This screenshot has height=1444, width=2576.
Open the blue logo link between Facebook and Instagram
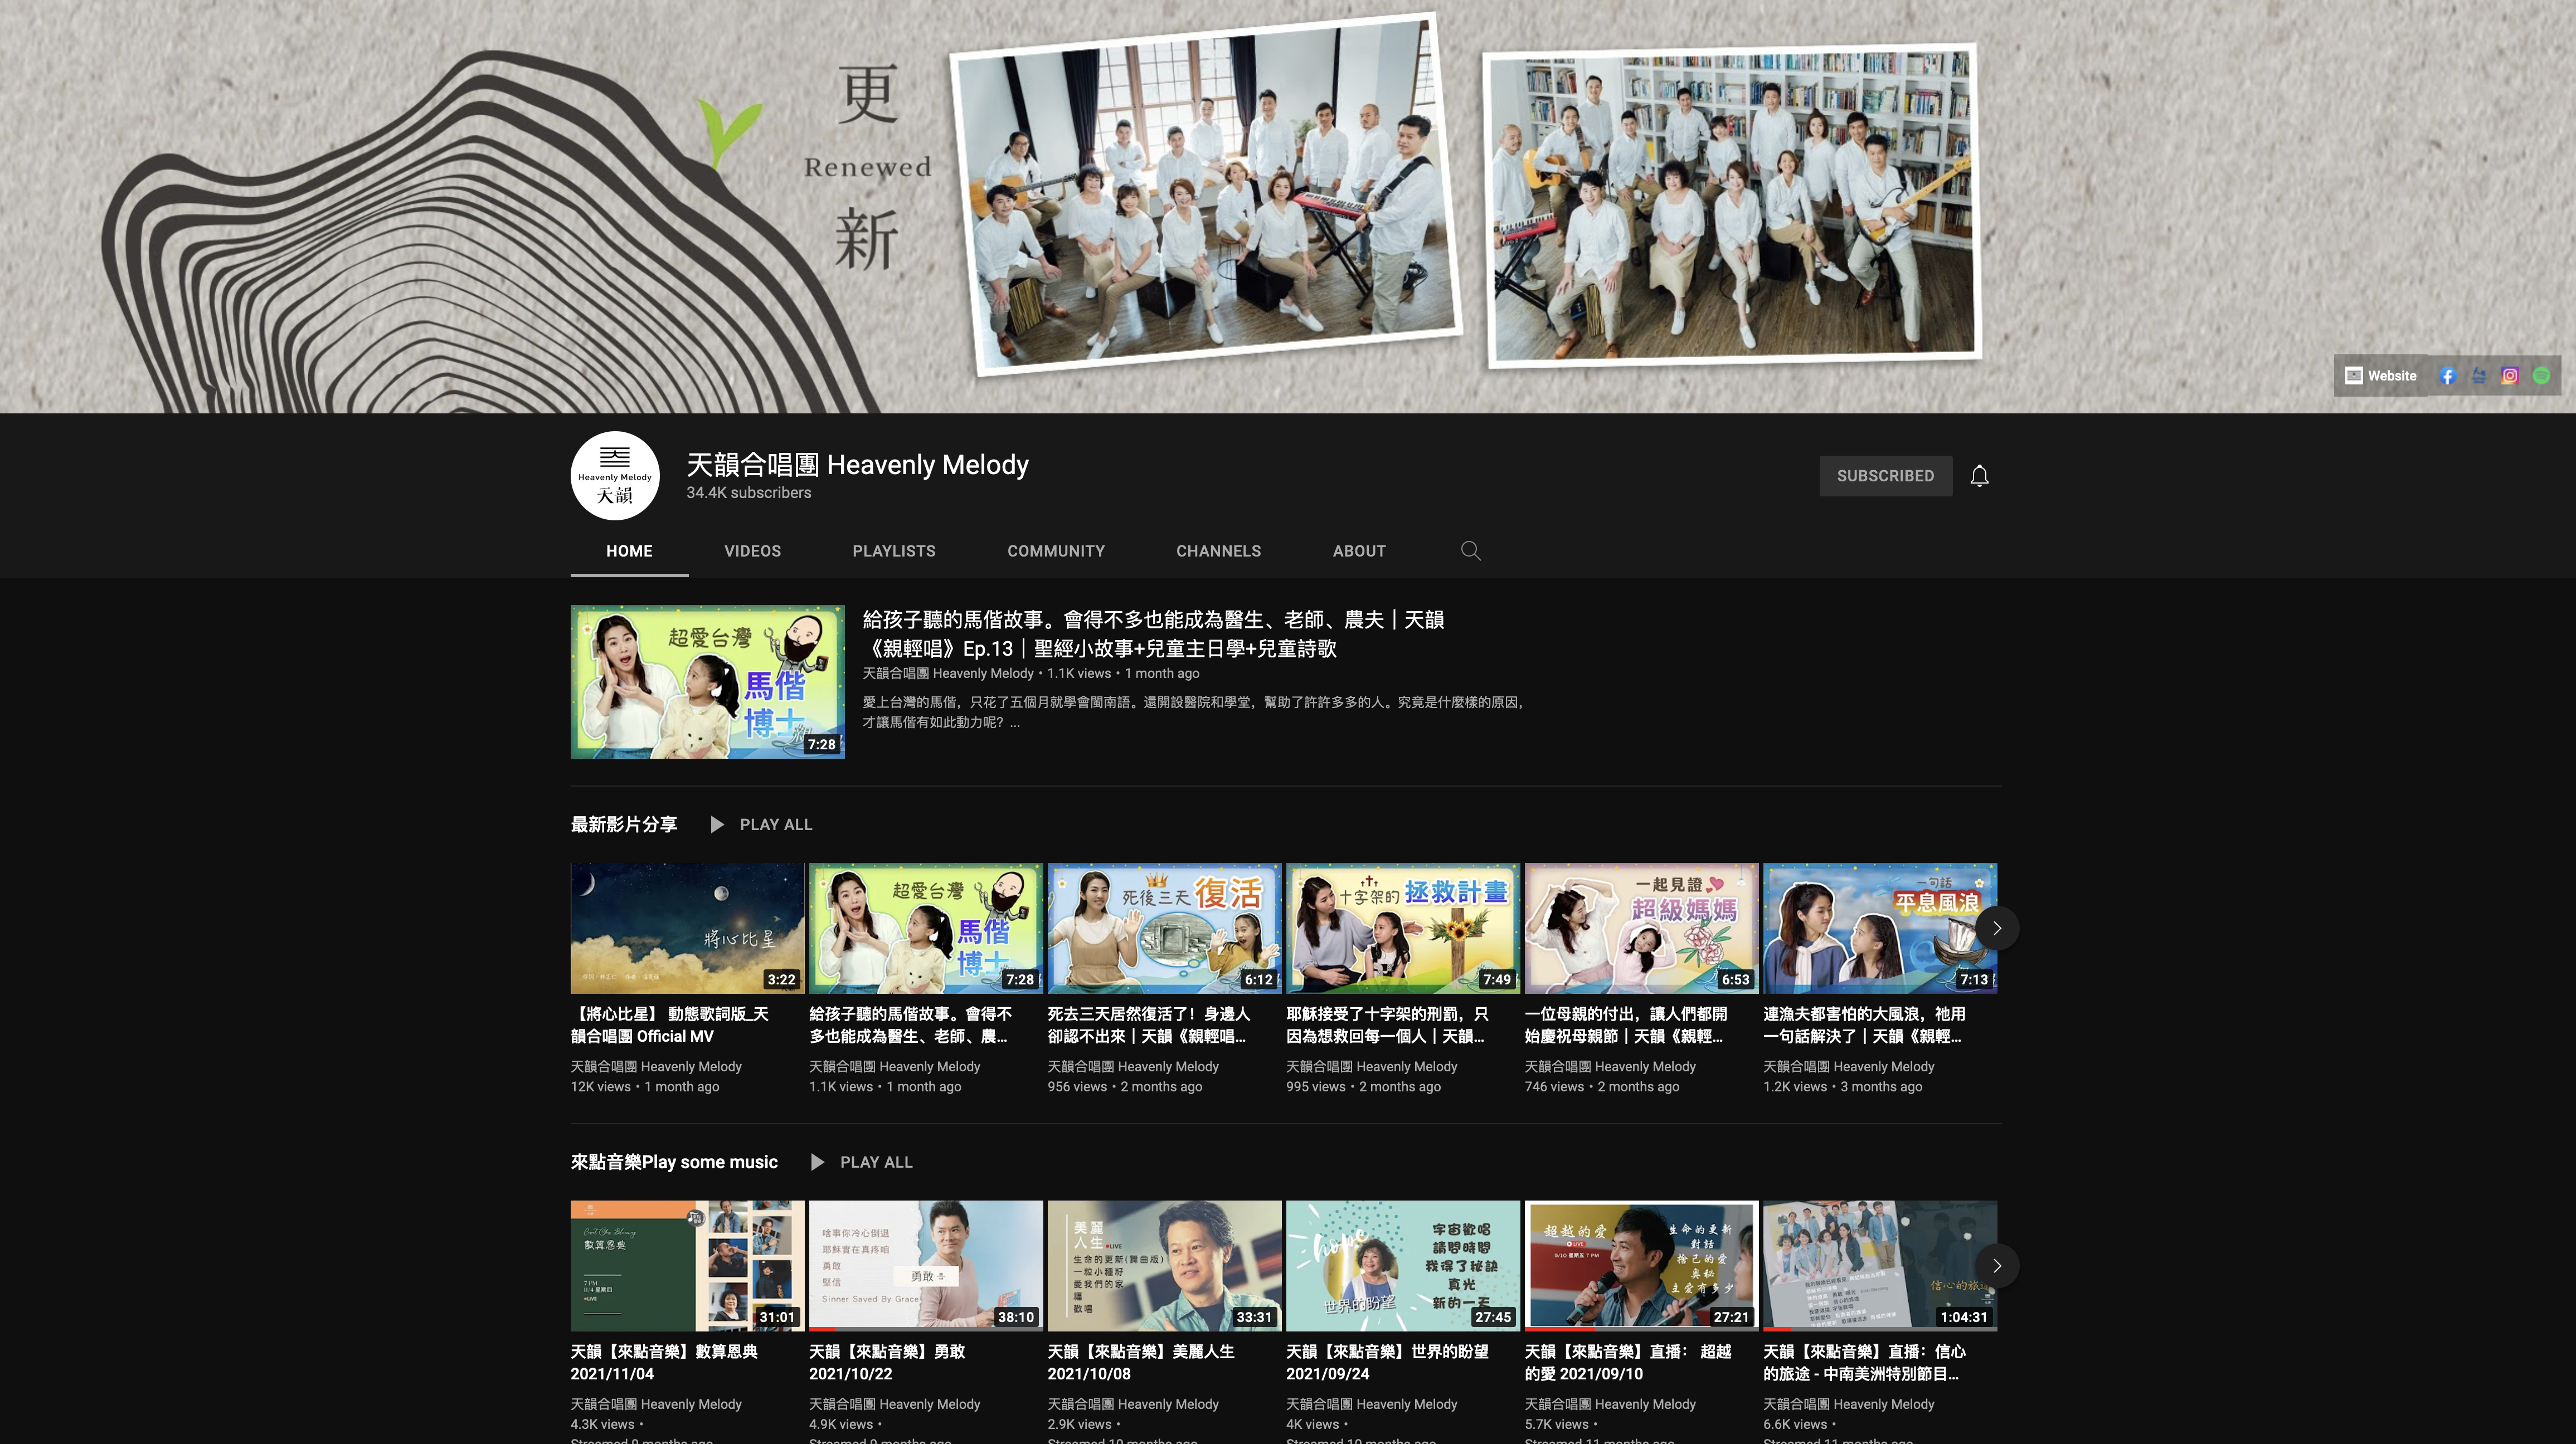click(2478, 375)
